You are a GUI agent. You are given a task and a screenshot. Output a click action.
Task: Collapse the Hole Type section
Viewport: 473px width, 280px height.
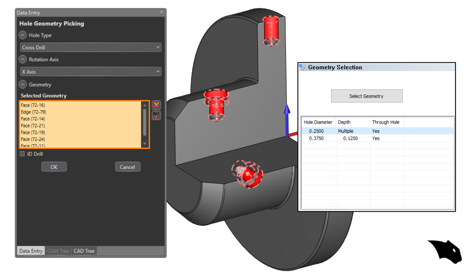click(x=23, y=36)
